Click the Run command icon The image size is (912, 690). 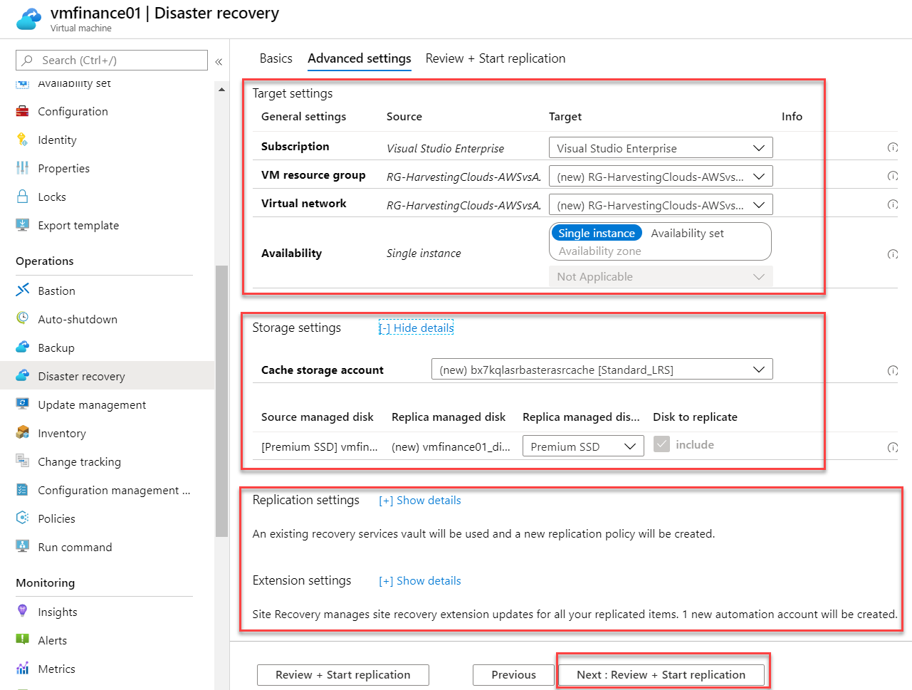[23, 546]
